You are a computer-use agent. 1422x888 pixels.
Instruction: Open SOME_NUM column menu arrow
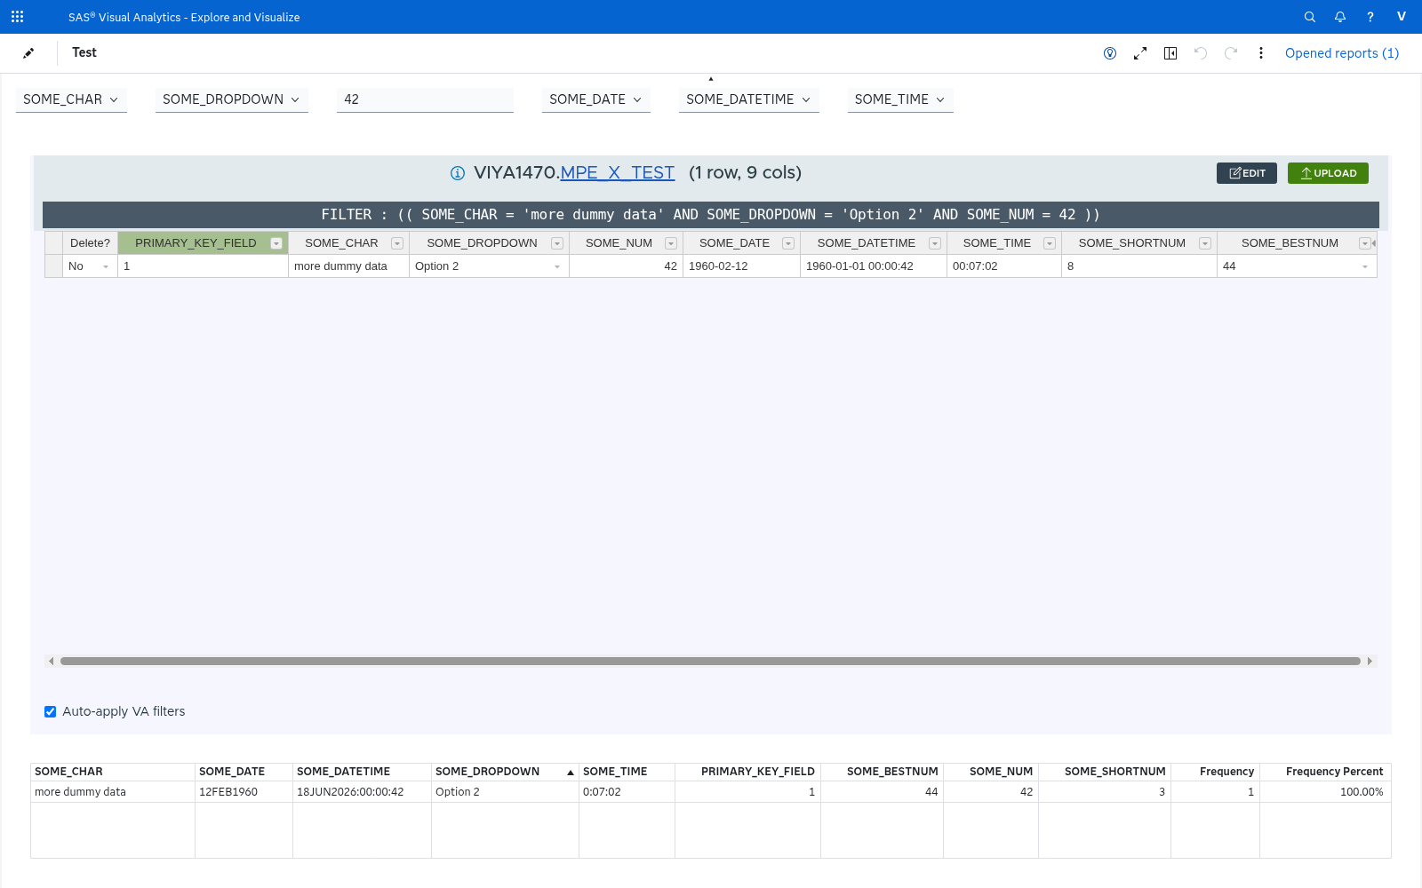coord(671,243)
